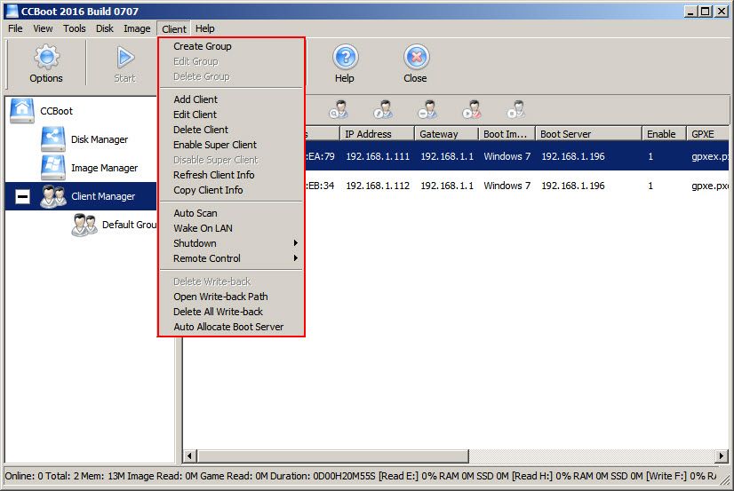Select client row with IP 192.168.1.111
The height and width of the screenshot is (491, 734).
[x=517, y=155]
